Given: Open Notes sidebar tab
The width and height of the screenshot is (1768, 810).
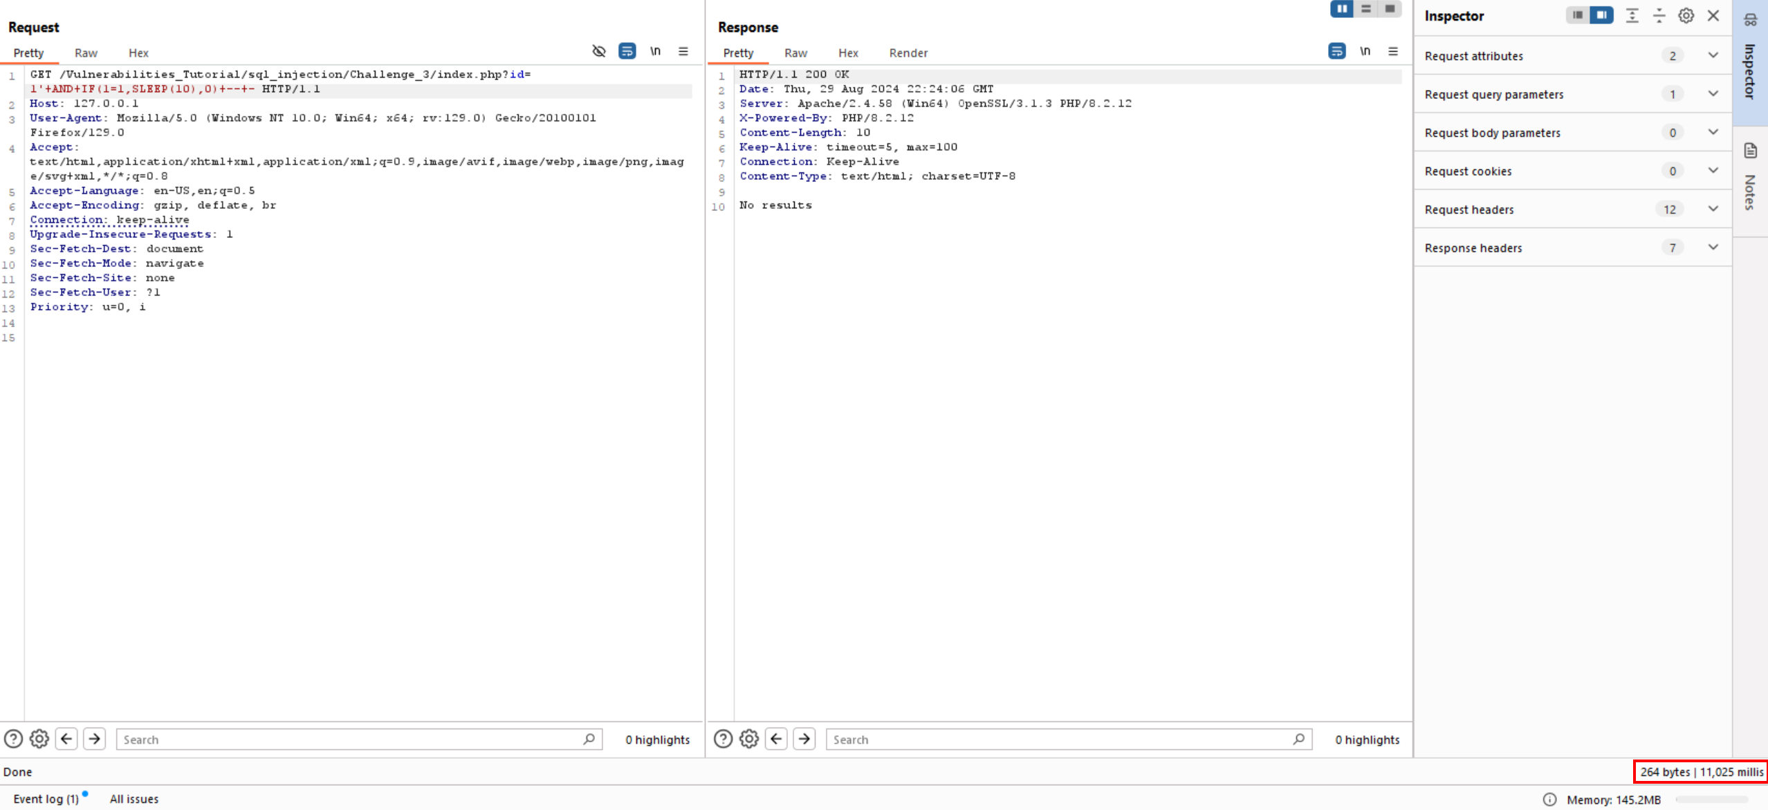Looking at the screenshot, I should tap(1750, 181).
